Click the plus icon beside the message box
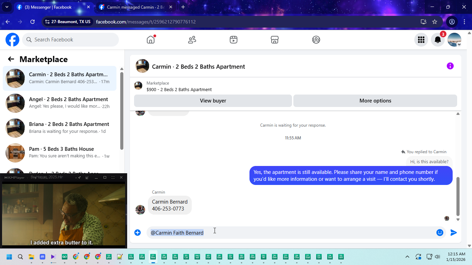Viewport: 472px width, 265px height. pos(138,233)
